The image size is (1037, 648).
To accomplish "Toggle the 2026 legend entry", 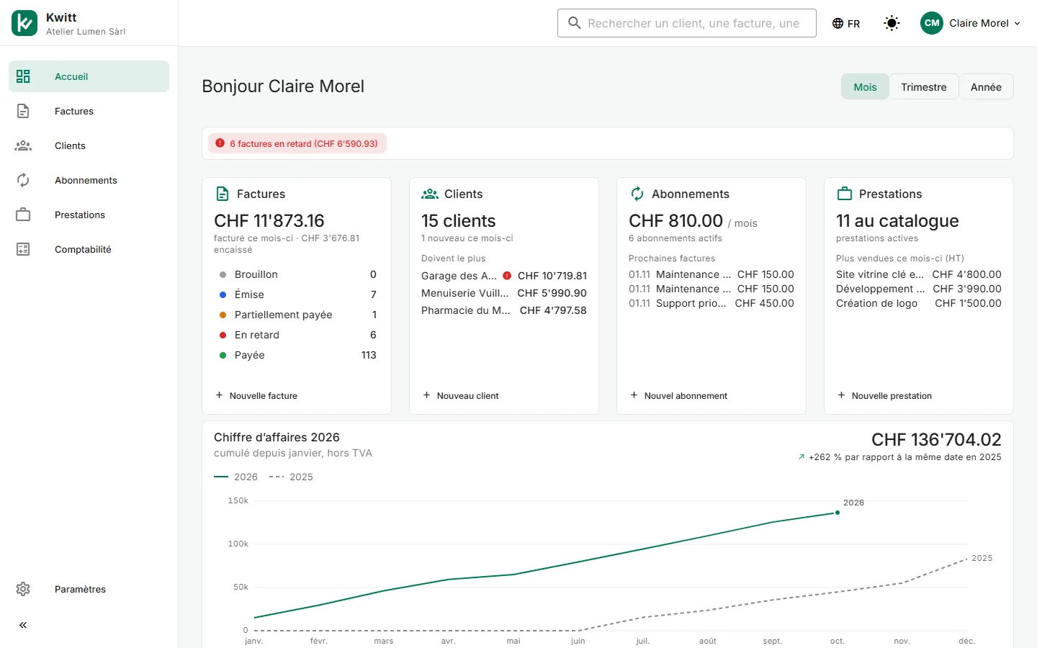I will coord(235,477).
